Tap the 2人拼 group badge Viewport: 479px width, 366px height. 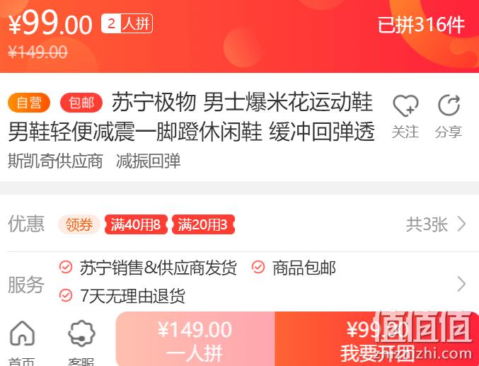pyautogui.click(x=127, y=23)
